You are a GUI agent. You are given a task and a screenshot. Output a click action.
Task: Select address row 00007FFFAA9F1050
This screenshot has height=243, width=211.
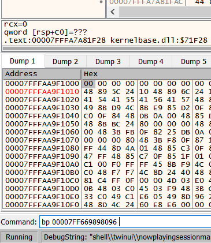[x=42, y=124]
